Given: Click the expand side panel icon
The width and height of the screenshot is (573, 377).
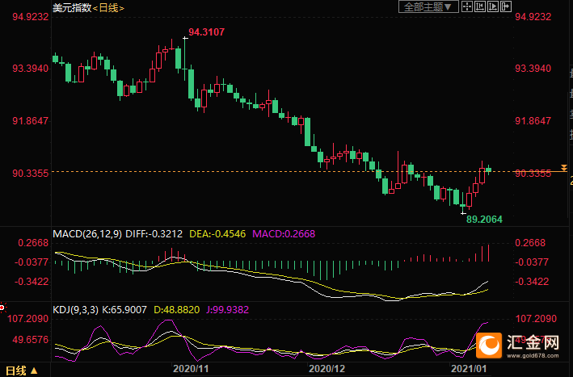Looking at the screenshot, I should point(506,6).
